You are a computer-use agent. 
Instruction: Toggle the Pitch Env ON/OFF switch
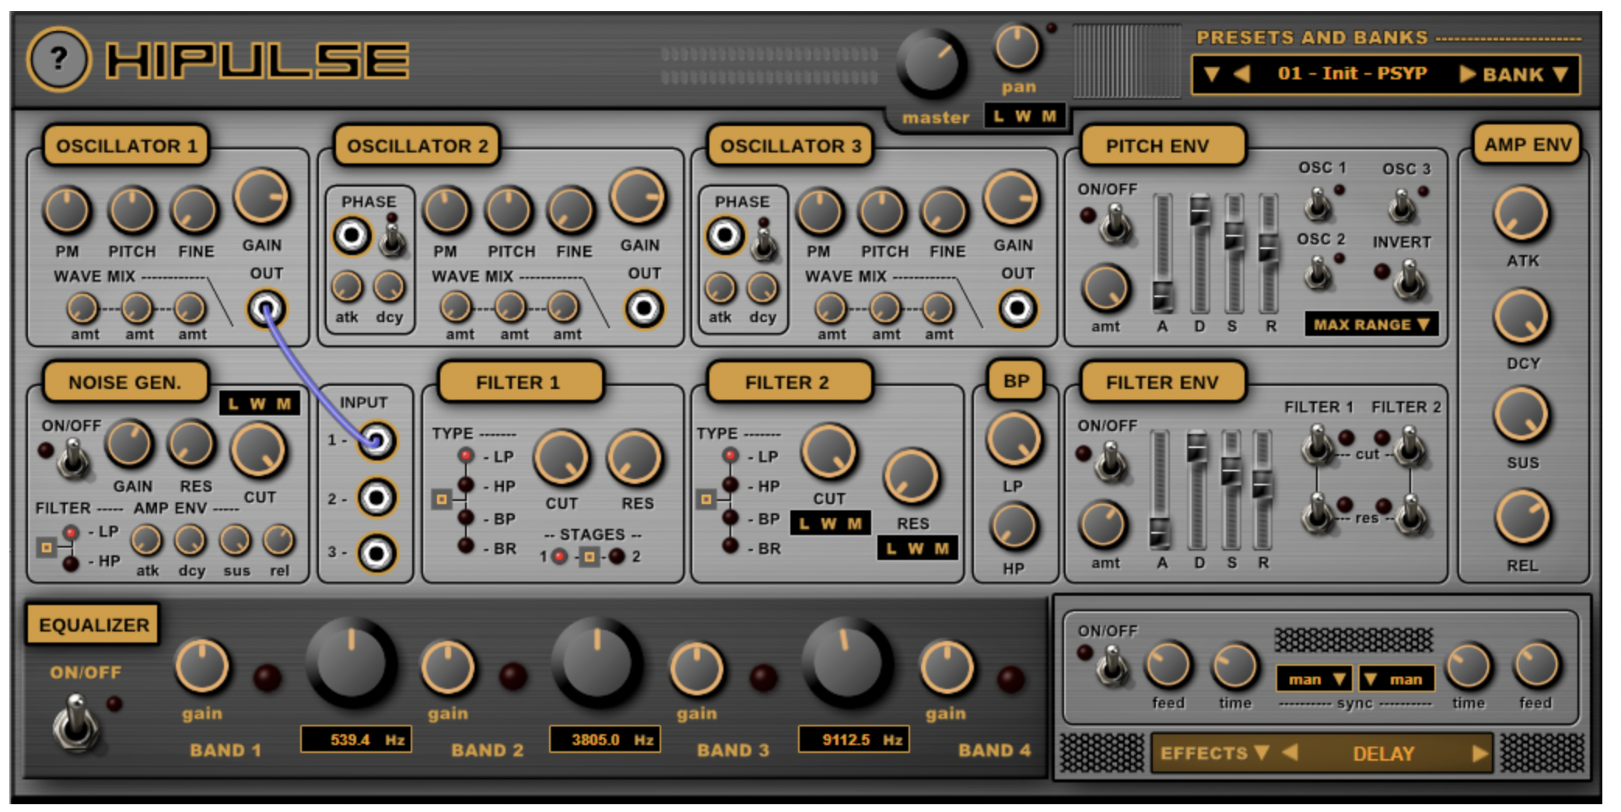1115,224
